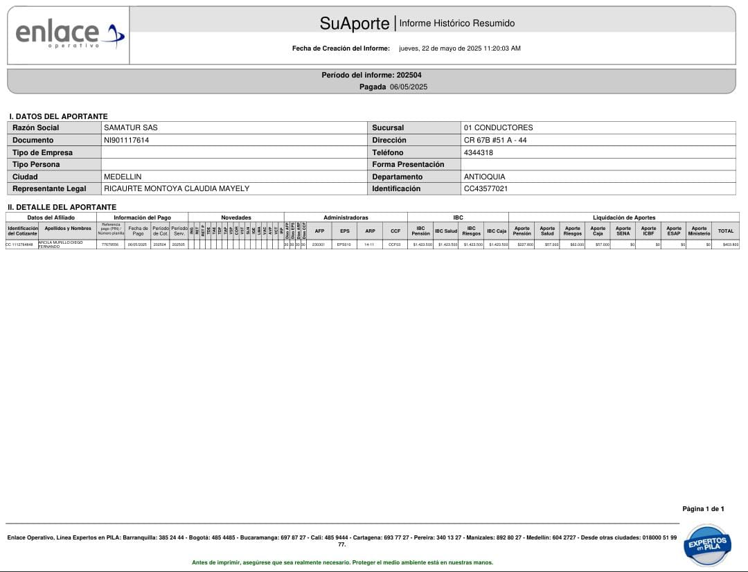Click the Período del informe 202504 banner
Screen dimensions: 748x572
coord(371,75)
